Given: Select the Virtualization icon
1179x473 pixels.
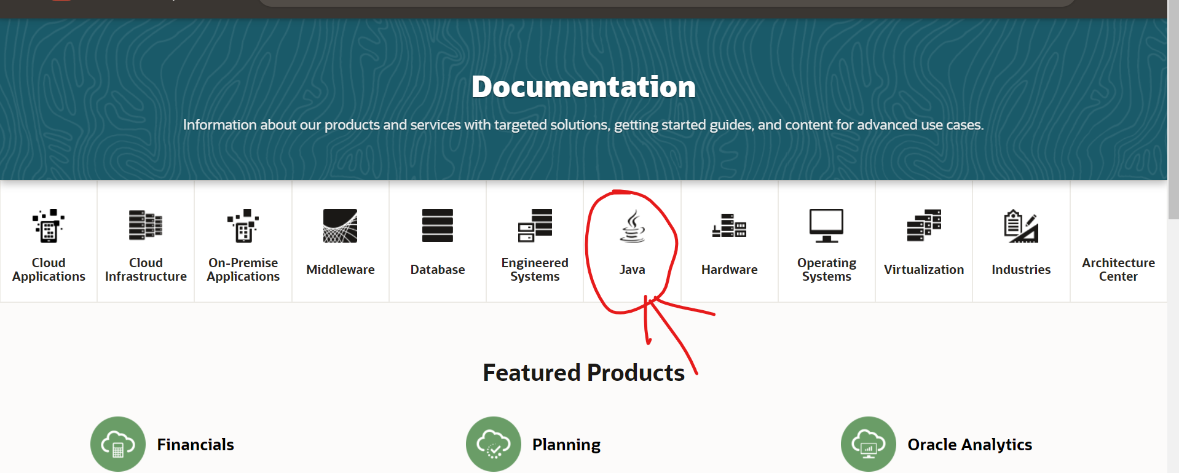Looking at the screenshot, I should 924,225.
